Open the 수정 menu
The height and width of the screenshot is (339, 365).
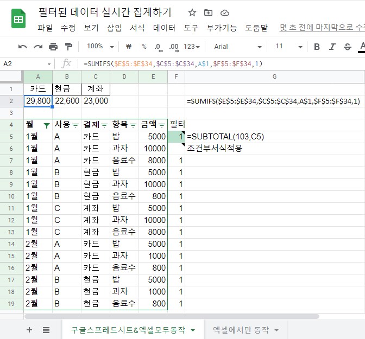[x=68, y=28]
